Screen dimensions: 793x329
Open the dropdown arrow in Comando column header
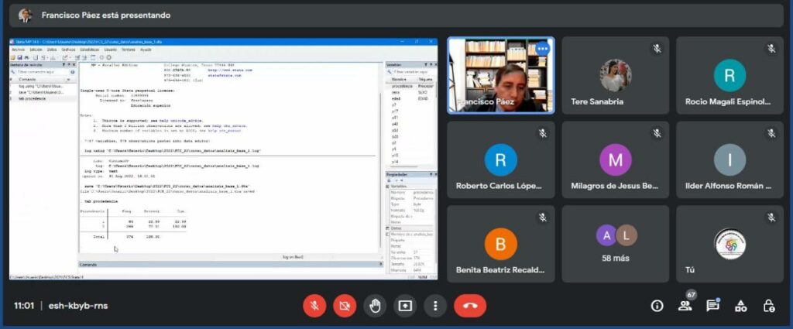tap(68, 79)
